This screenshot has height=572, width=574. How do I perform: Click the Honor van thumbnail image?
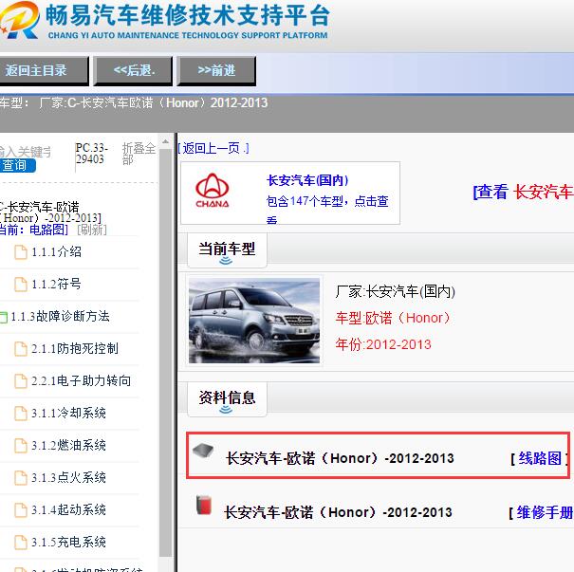(254, 321)
